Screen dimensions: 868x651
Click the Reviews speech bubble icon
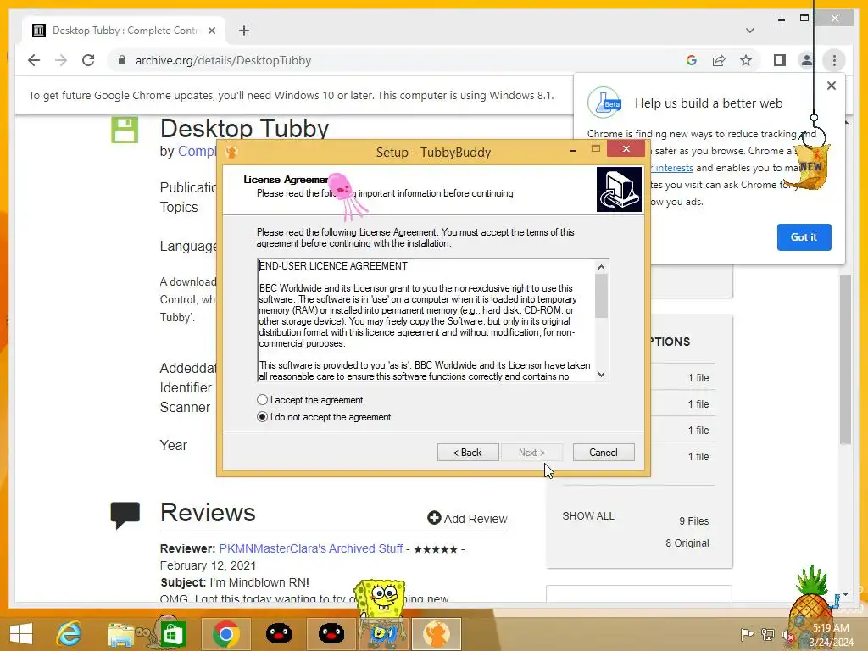coord(125,515)
